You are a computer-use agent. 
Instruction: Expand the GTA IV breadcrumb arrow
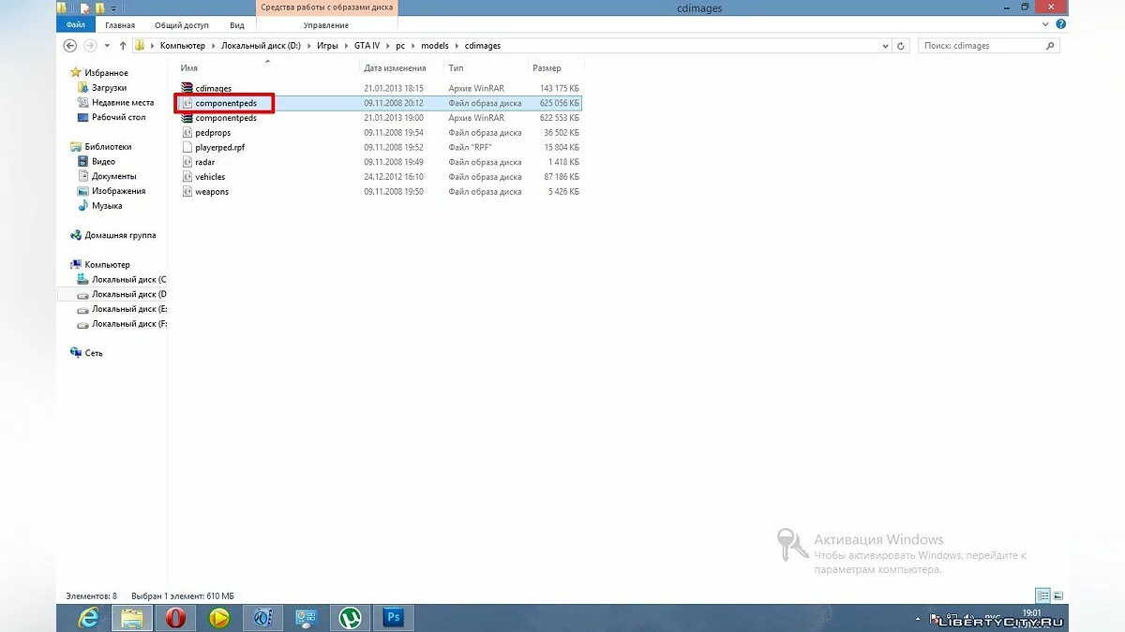(388, 45)
